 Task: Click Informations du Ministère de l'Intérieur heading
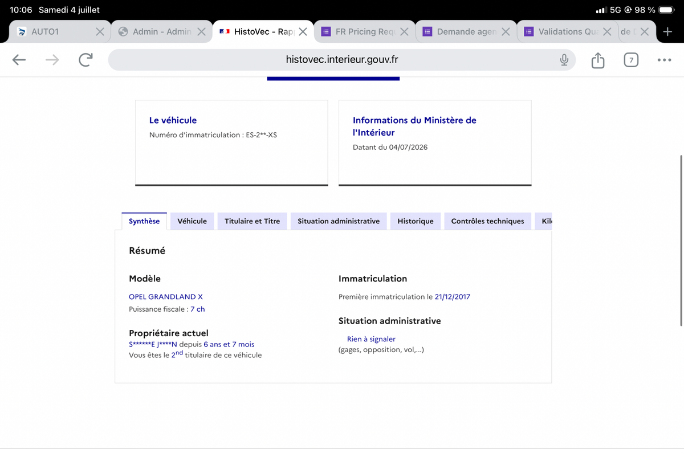click(x=414, y=126)
